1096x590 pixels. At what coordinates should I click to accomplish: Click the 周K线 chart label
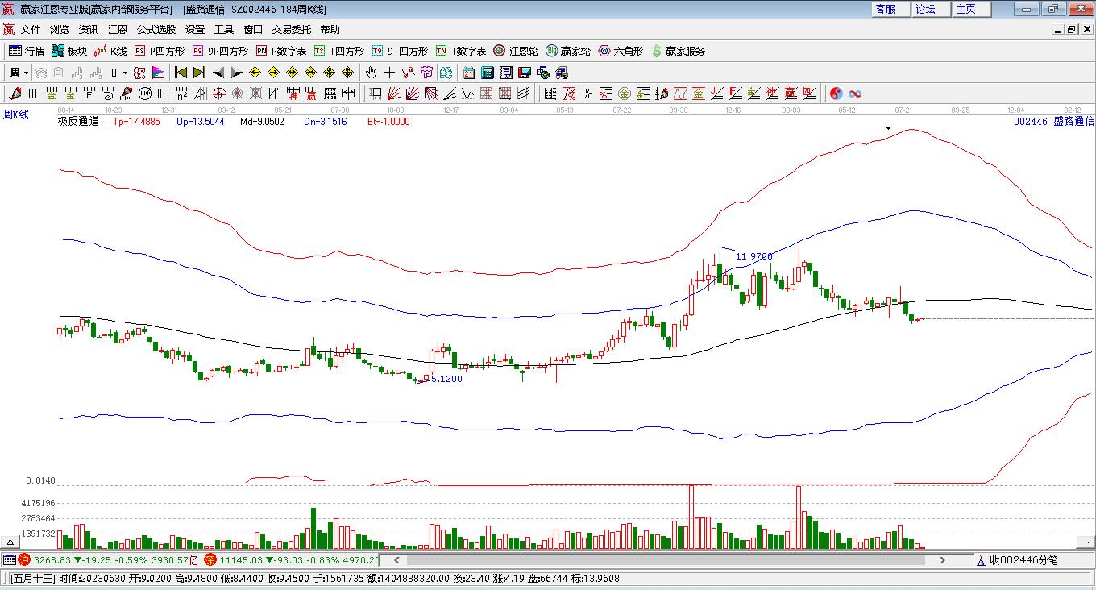tap(16, 115)
